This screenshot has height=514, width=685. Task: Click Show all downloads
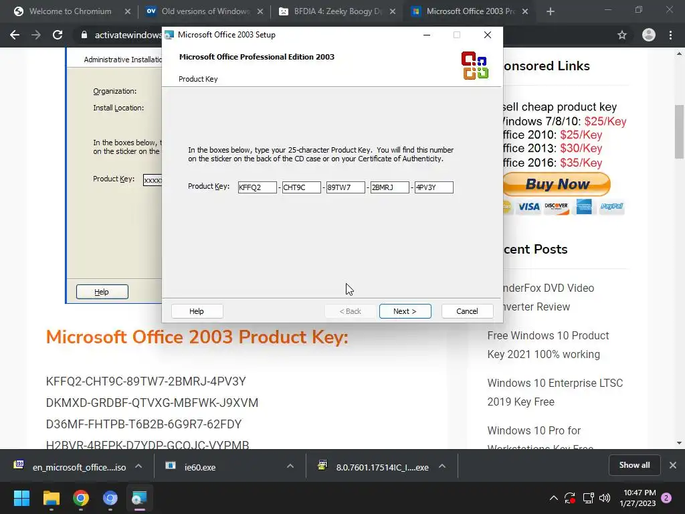[634, 466]
